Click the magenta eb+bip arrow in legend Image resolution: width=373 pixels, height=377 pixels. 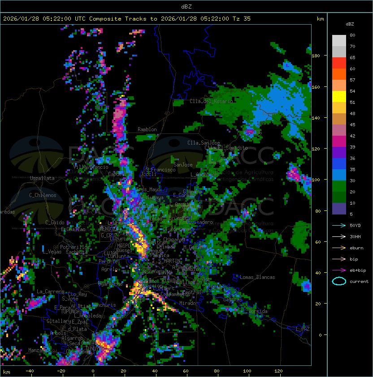pyautogui.click(x=339, y=270)
